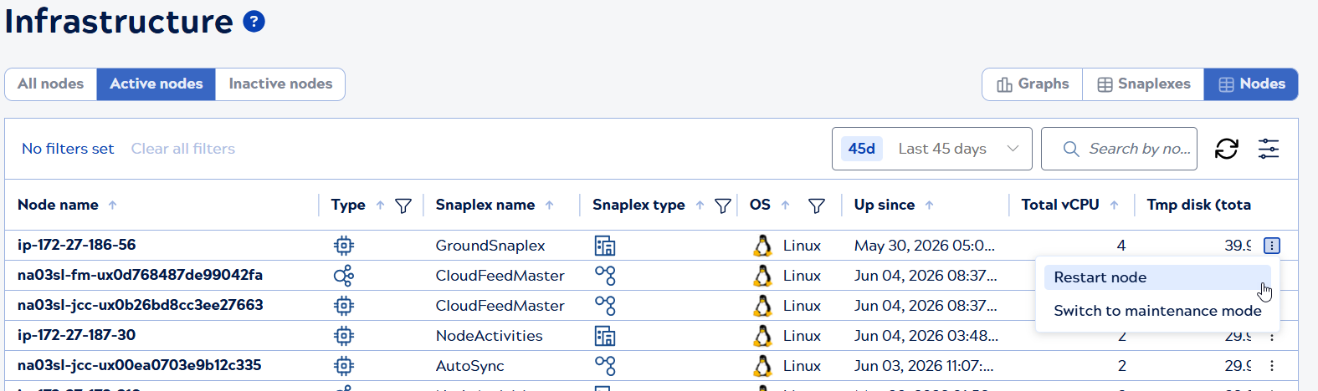
Task: Click the NodeActivities snaplex name cell
Action: pyautogui.click(x=490, y=336)
